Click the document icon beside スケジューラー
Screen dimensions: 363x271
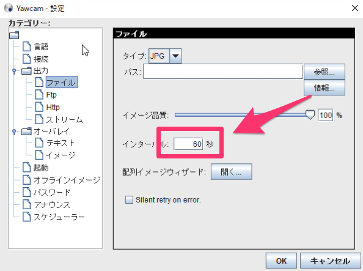click(27, 217)
